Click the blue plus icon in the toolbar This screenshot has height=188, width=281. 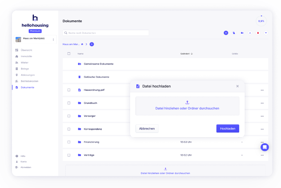click(226, 33)
